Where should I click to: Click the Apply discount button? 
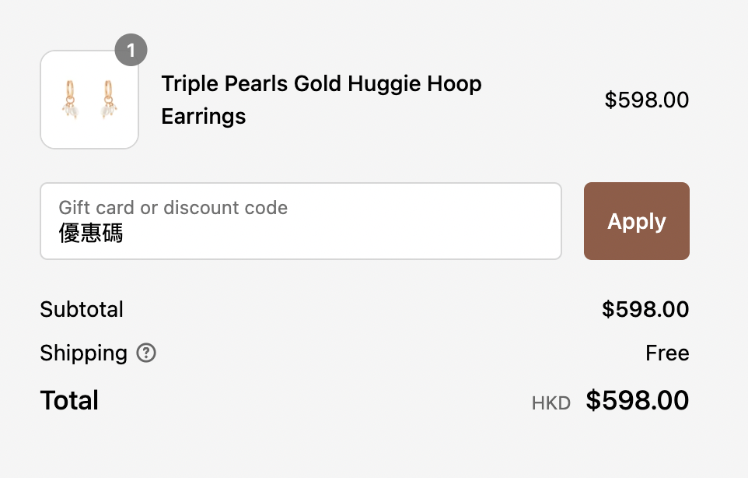[x=636, y=221]
